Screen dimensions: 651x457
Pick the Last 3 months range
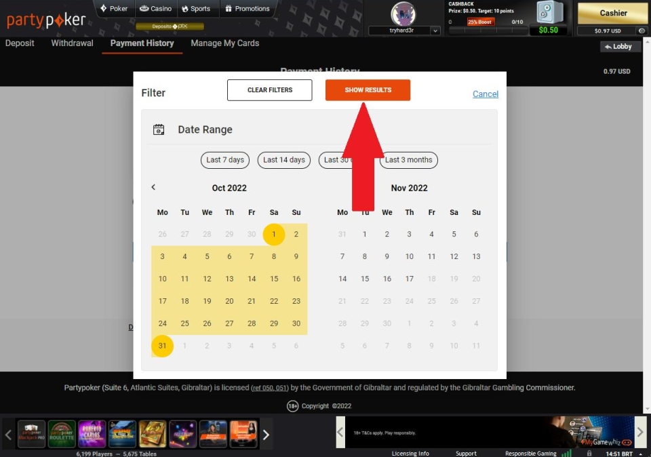pos(409,160)
